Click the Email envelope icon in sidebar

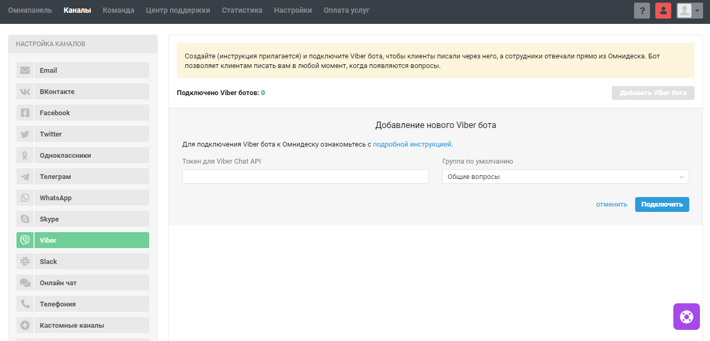pyautogui.click(x=25, y=70)
